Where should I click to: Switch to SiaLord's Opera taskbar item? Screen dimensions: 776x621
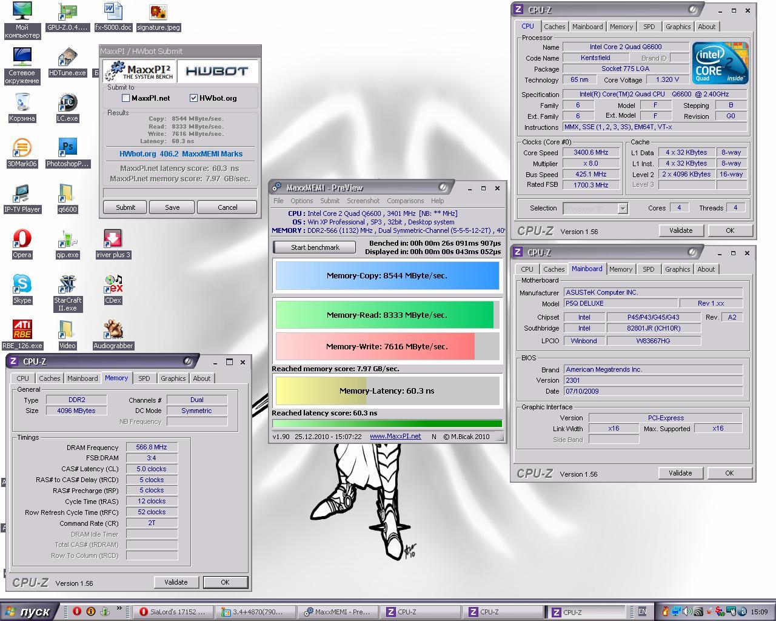[173, 611]
